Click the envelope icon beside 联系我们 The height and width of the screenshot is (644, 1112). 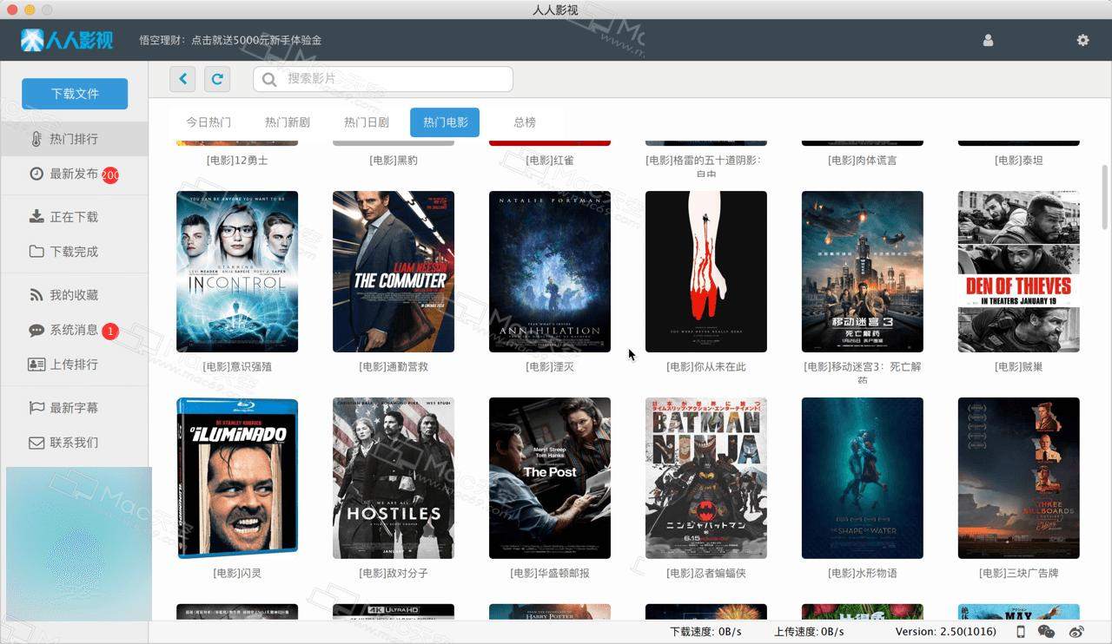[36, 443]
